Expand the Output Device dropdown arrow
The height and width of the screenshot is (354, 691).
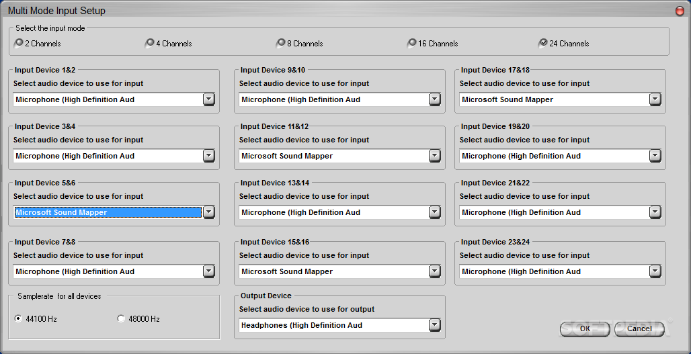point(435,325)
